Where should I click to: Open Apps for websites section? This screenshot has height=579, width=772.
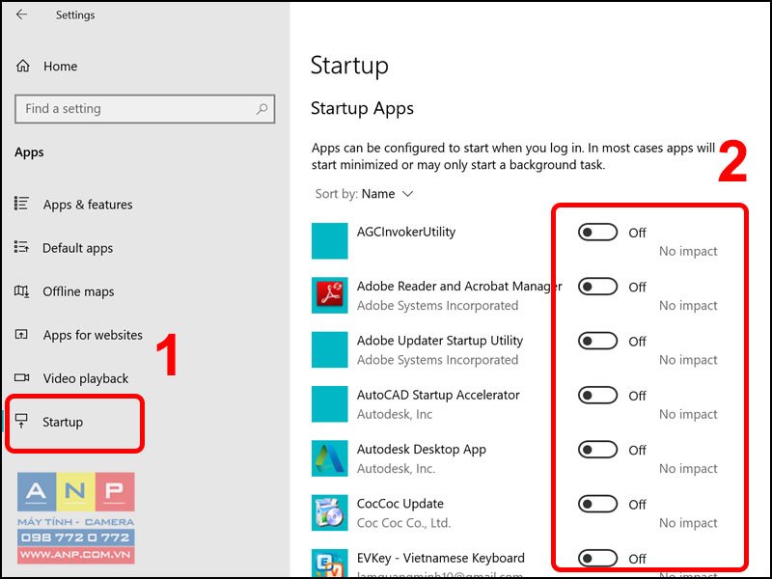(x=93, y=335)
